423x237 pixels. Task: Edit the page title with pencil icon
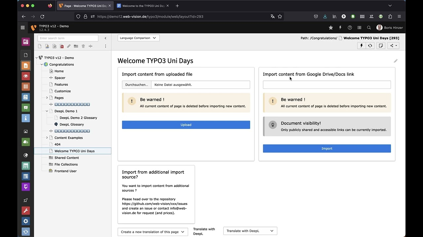(396, 61)
